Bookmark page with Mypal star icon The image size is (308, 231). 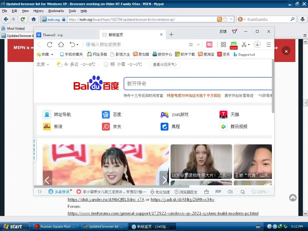click(x=226, y=19)
